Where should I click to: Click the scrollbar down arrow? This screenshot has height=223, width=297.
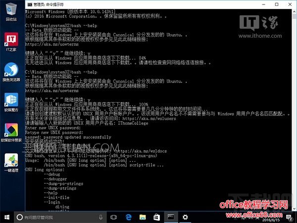(x=294, y=209)
